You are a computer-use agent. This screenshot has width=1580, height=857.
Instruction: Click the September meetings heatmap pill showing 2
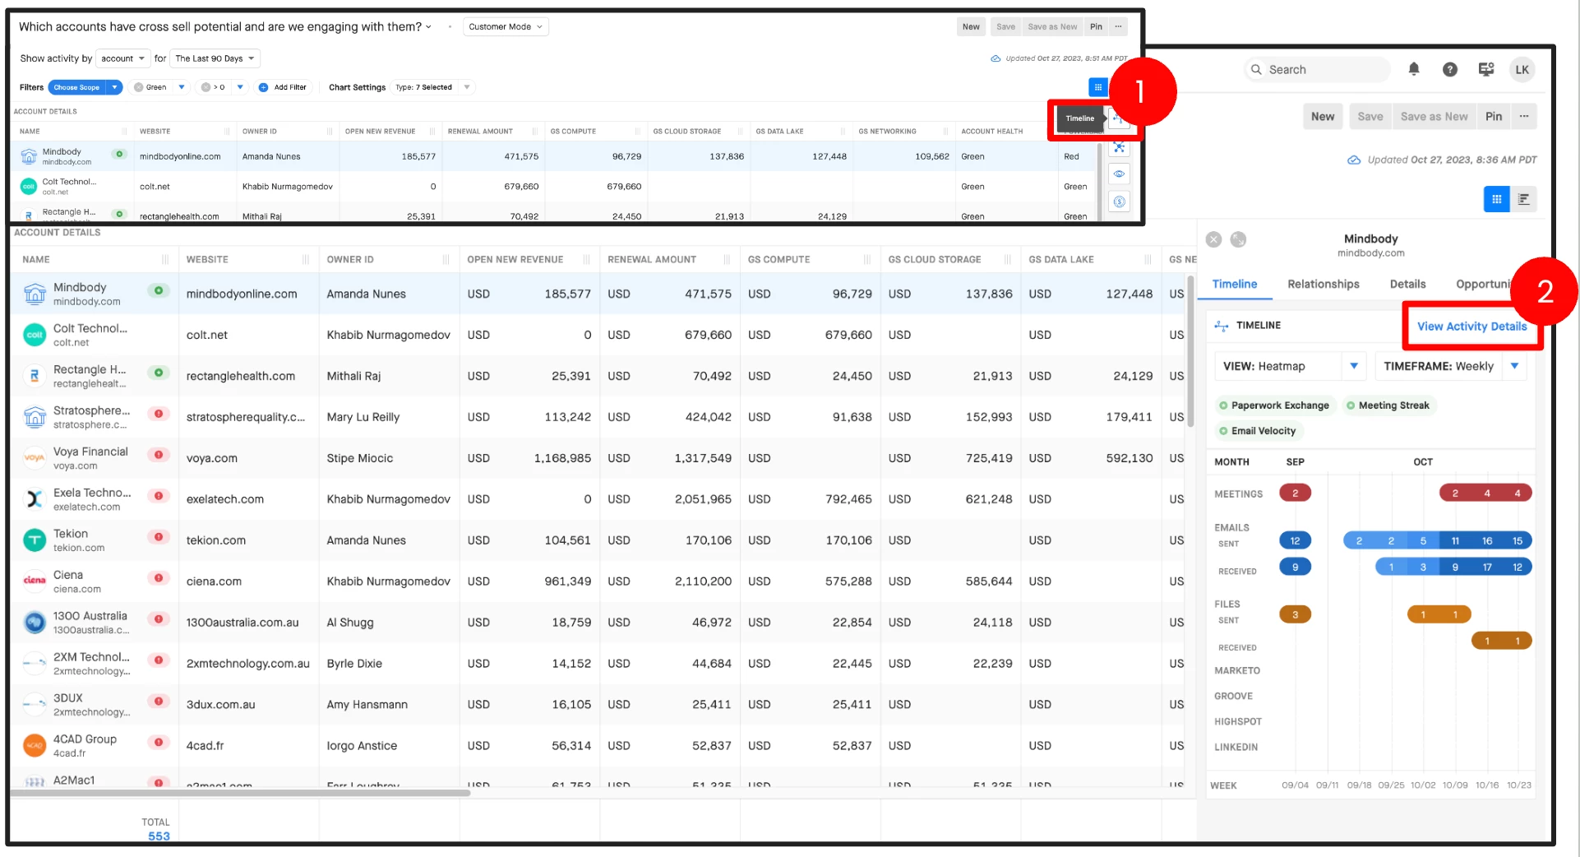[1295, 493]
